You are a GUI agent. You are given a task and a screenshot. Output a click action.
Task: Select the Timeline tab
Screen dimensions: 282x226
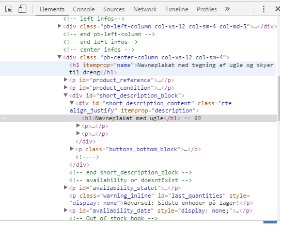[177, 9]
